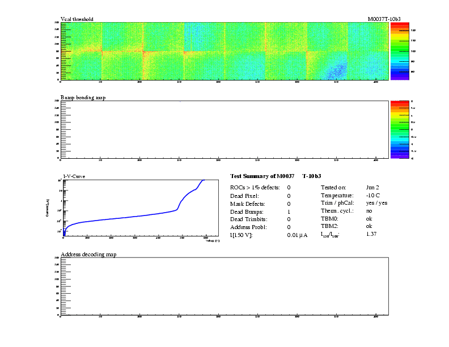449x347 pixels.
Task: Select the Address decoding map title
Action: click(x=88, y=254)
